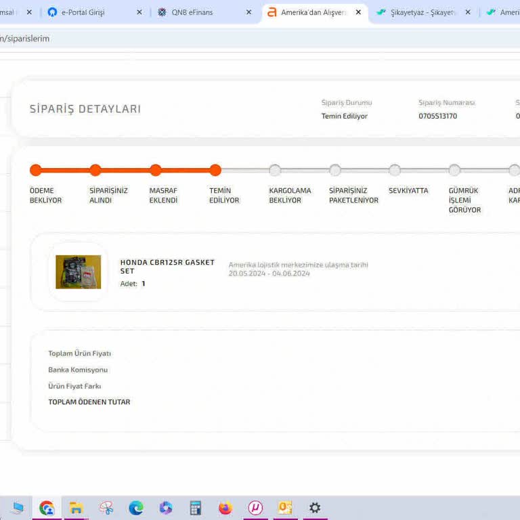The width and height of the screenshot is (520, 520).
Task: Click order number 0705513170
Action: point(438,116)
